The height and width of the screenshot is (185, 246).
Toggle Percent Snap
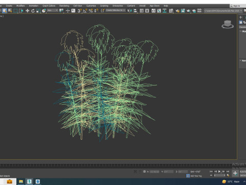(x=91, y=11)
